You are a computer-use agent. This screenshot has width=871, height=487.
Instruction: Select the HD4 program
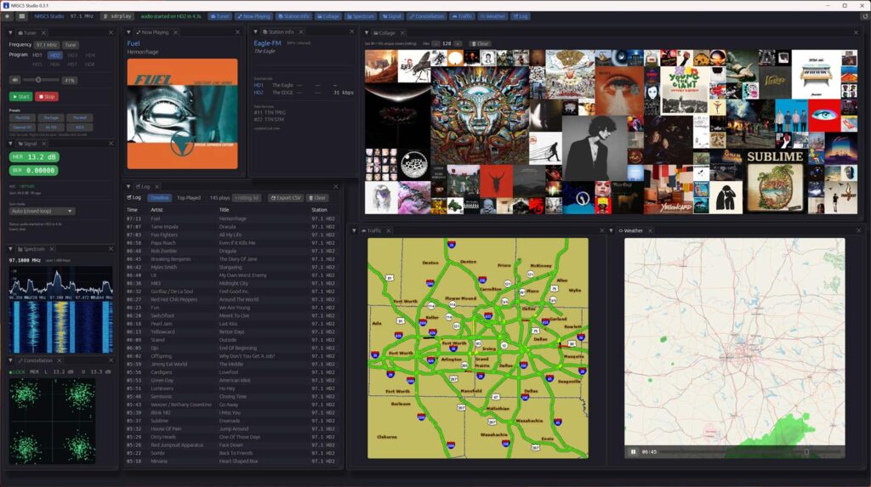click(x=90, y=55)
